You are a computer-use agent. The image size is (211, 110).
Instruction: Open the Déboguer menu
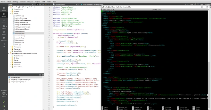point(30,2)
